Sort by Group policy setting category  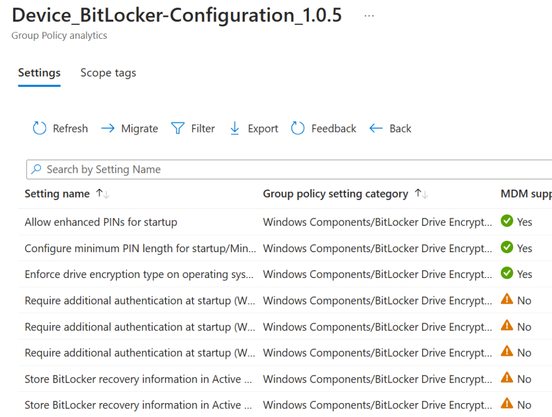(421, 194)
